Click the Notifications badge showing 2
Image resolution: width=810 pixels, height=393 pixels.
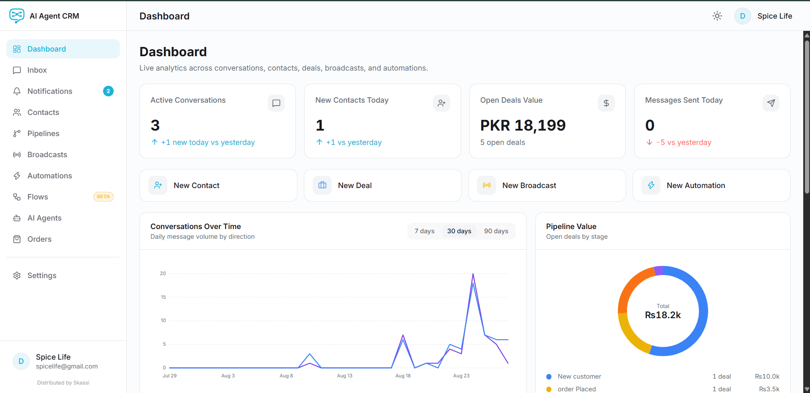[x=108, y=91]
